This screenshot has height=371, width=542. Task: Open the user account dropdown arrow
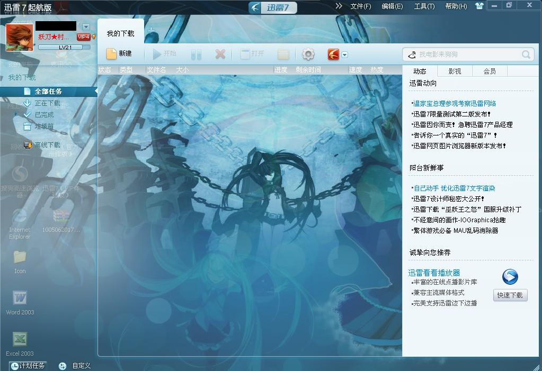tap(86, 26)
